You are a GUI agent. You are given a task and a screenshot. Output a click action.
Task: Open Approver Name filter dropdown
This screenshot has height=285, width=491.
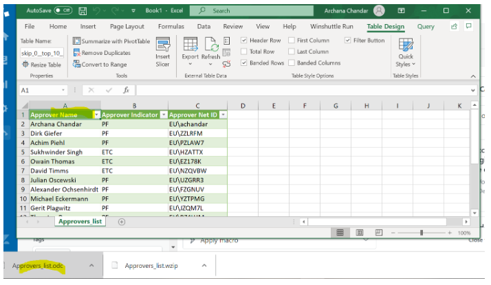pyautogui.click(x=96, y=115)
